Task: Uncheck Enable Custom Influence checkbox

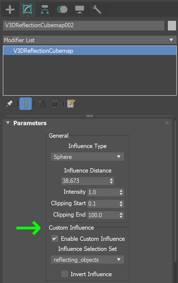Action: click(55, 239)
